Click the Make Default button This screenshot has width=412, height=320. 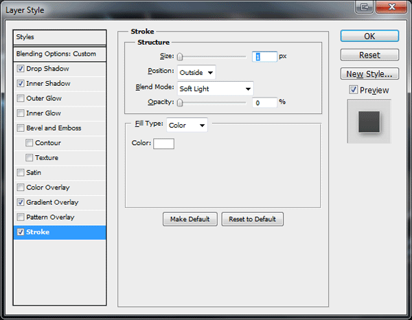click(x=190, y=219)
